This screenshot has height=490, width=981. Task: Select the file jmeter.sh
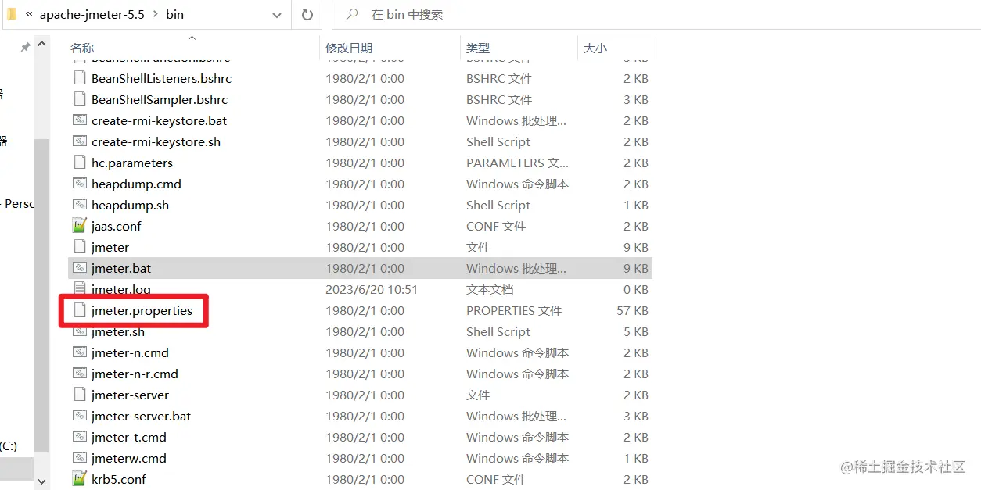tap(118, 331)
